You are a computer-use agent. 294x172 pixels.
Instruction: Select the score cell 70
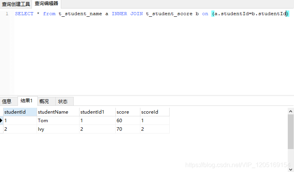[128, 129]
